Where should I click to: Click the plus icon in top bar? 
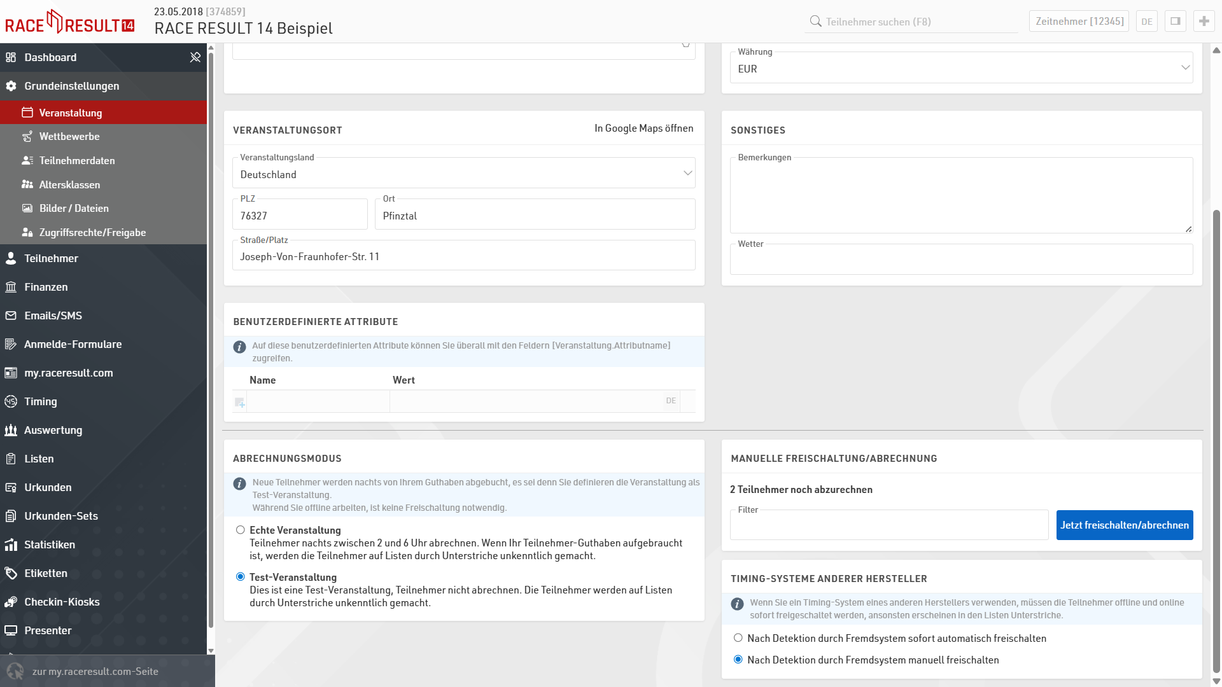pos(1204,21)
